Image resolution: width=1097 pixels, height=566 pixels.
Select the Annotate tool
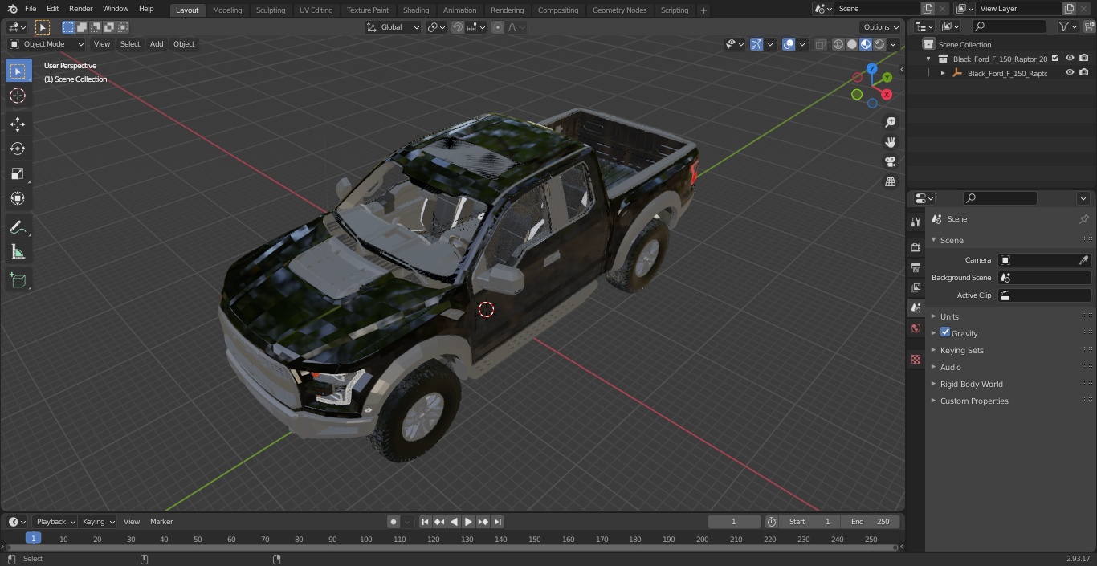[x=18, y=228]
